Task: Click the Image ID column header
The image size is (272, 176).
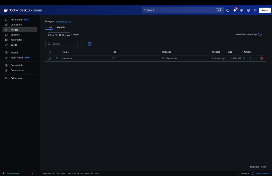Action: click(x=167, y=52)
